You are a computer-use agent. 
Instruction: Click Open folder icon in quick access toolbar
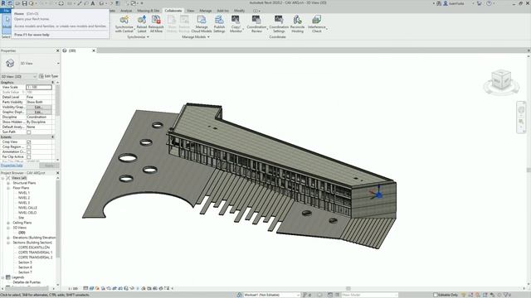click(17, 3)
